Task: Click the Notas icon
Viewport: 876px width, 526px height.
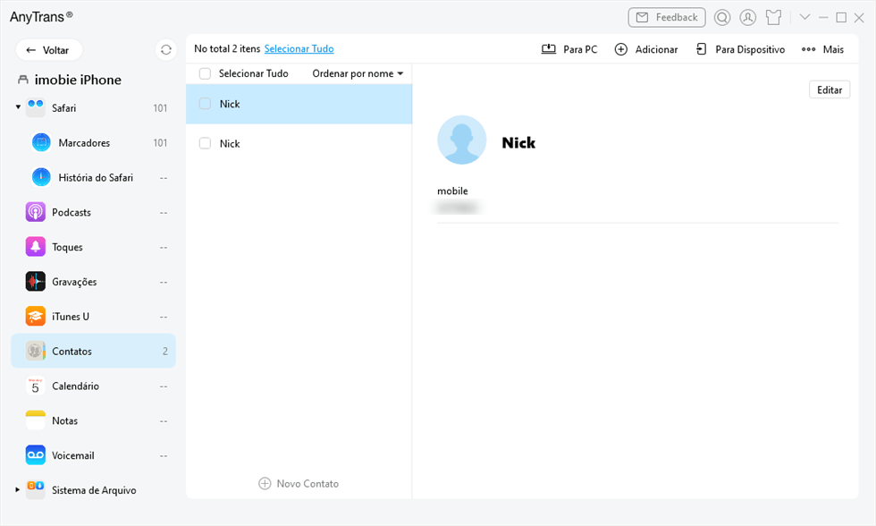Action: tap(35, 420)
